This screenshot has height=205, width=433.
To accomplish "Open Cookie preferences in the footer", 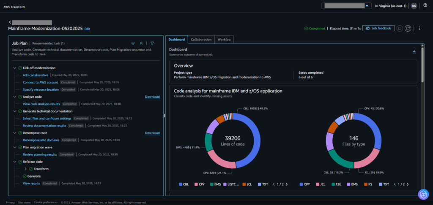I will coord(46,202).
